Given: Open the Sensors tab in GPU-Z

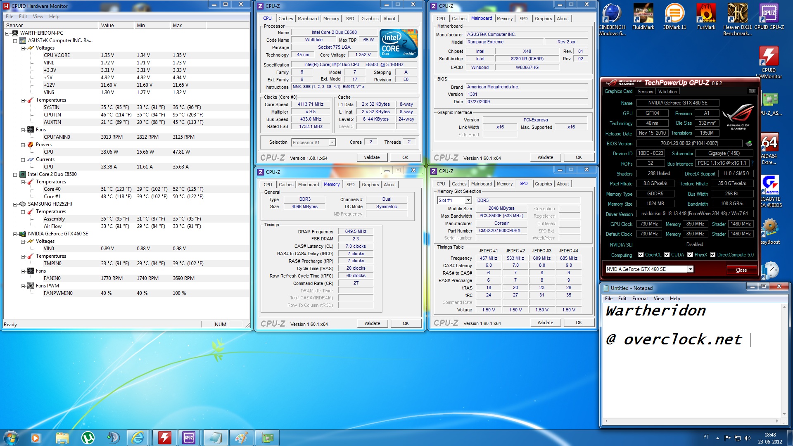Looking at the screenshot, I should tap(645, 92).
